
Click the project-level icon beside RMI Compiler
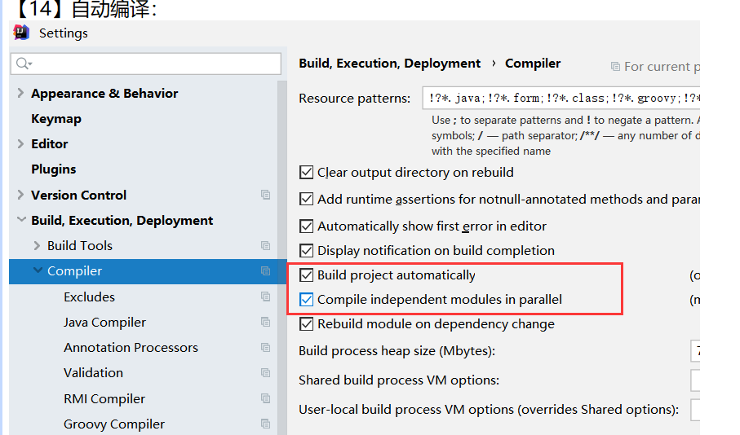[265, 398]
